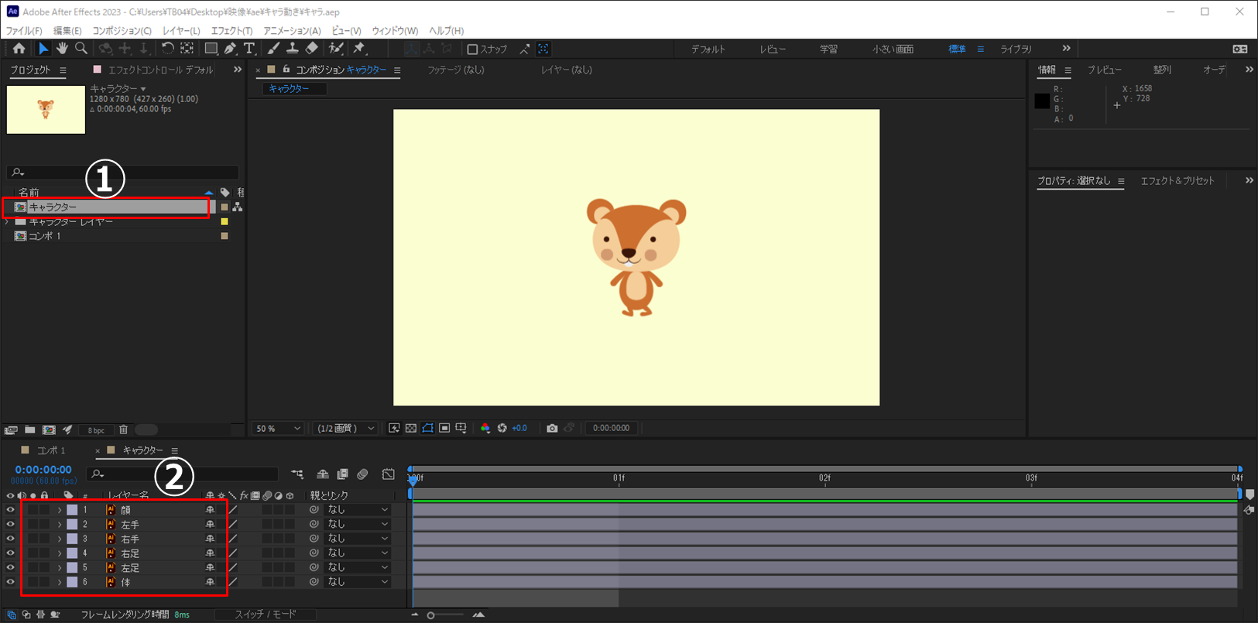This screenshot has width=1258, height=623.
Task: Select the Pen tool
Action: (230, 49)
